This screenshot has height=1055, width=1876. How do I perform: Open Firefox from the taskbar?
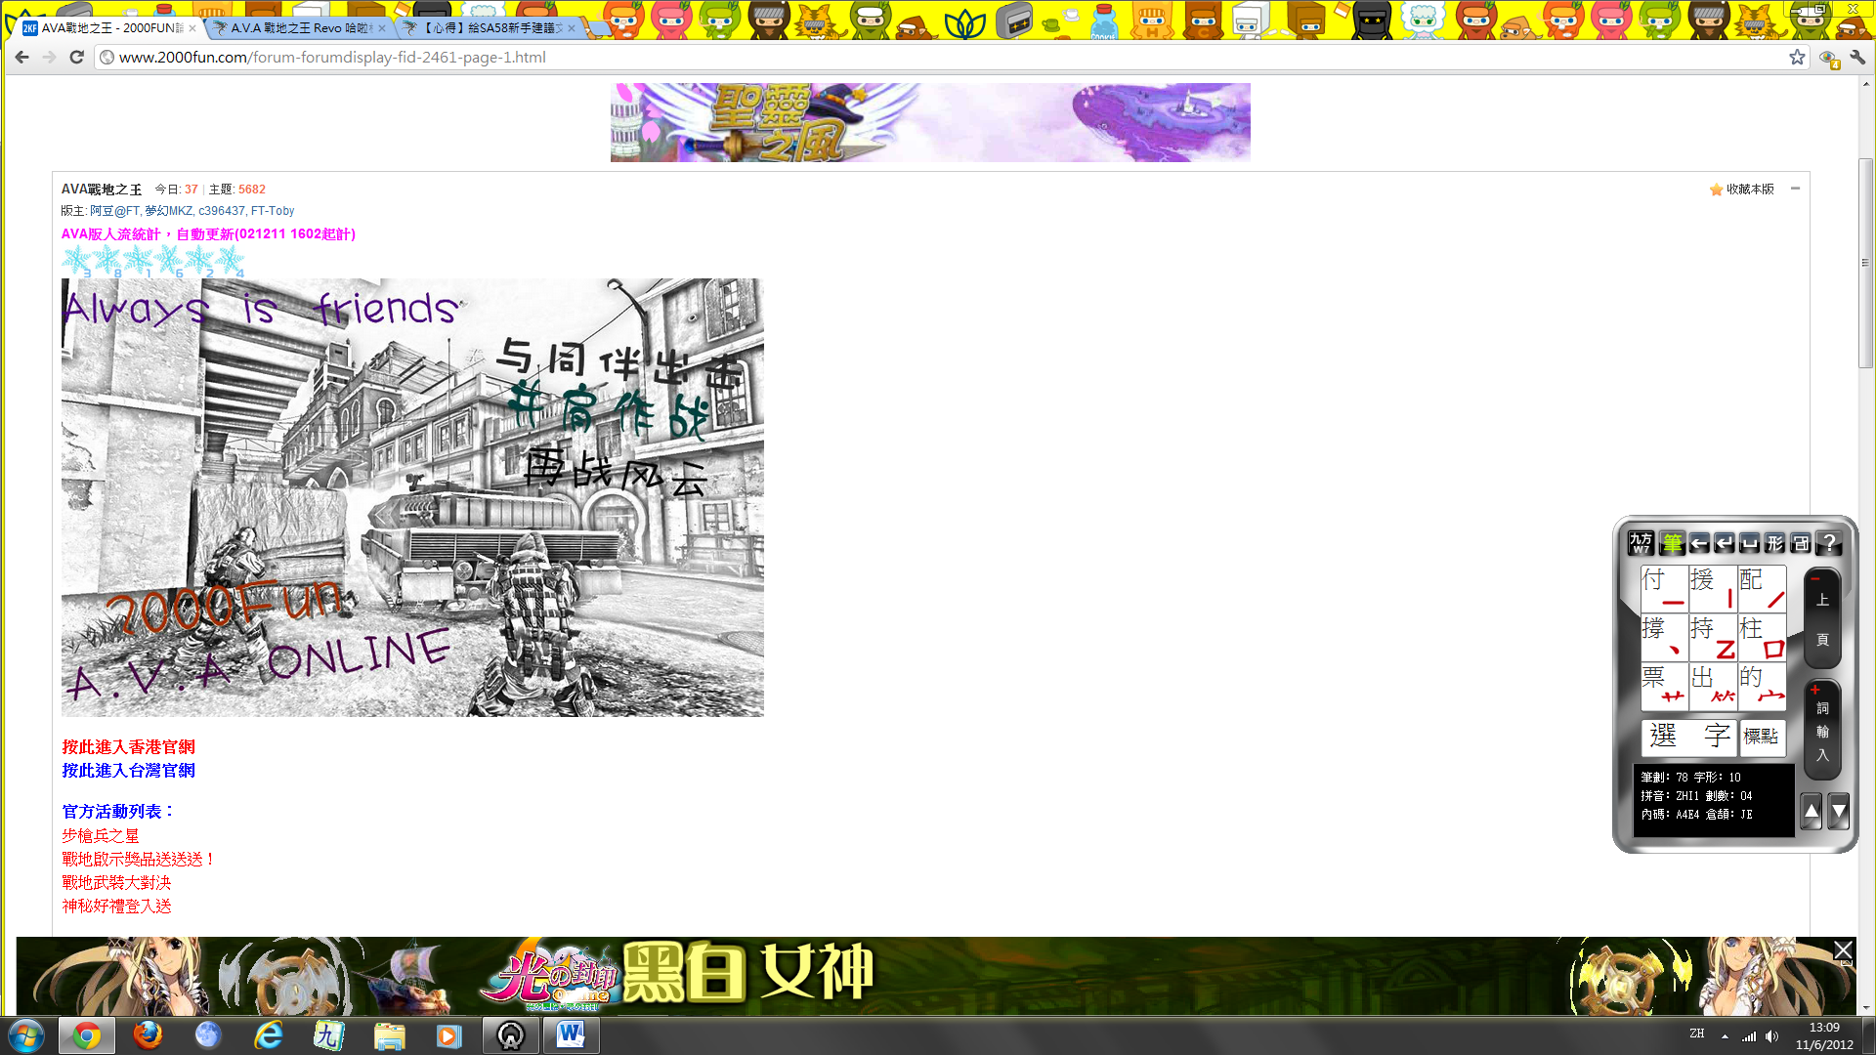click(x=148, y=1035)
